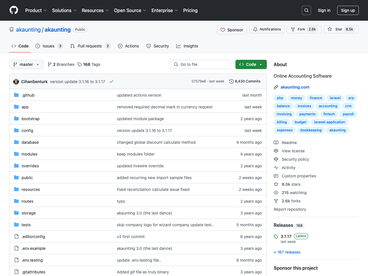
Task: Open commit 'fixed reconcilation calculate issue fixed'
Action: point(153,189)
